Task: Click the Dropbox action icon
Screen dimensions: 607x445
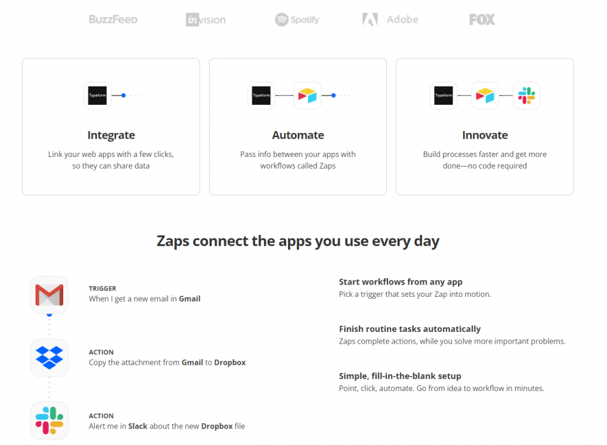Action: 49,357
